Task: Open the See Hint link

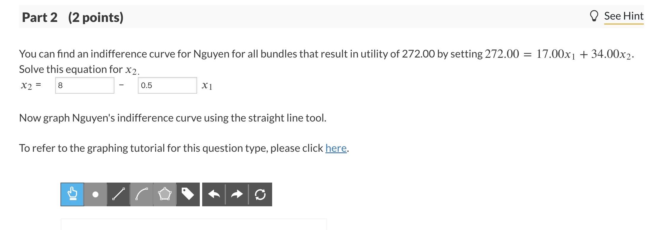Action: click(624, 16)
